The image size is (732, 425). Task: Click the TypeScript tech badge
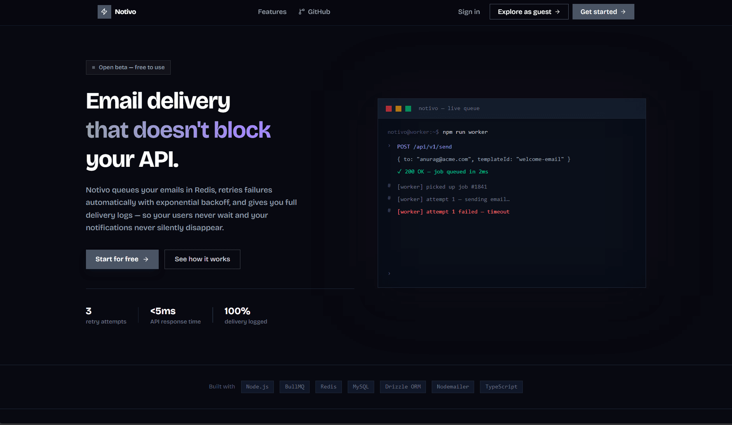tap(501, 387)
